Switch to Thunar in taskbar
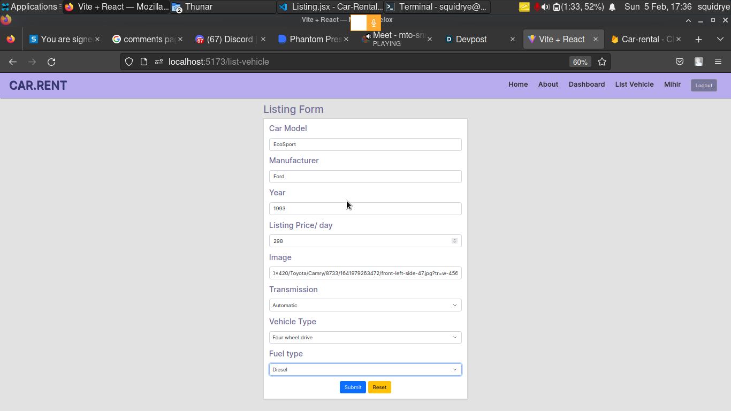Image resolution: width=731 pixels, height=411 pixels. pos(223,7)
